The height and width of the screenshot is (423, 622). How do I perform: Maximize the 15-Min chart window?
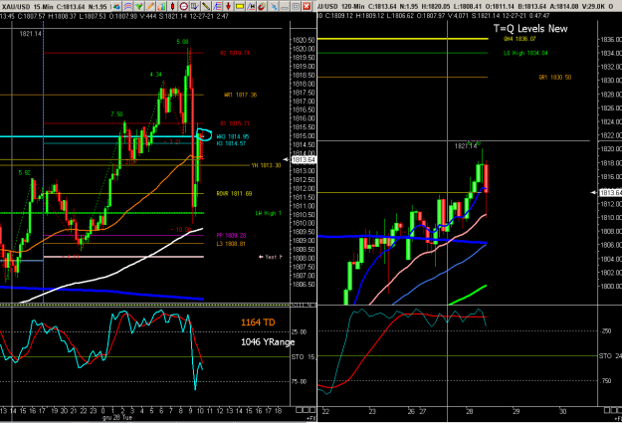click(296, 6)
